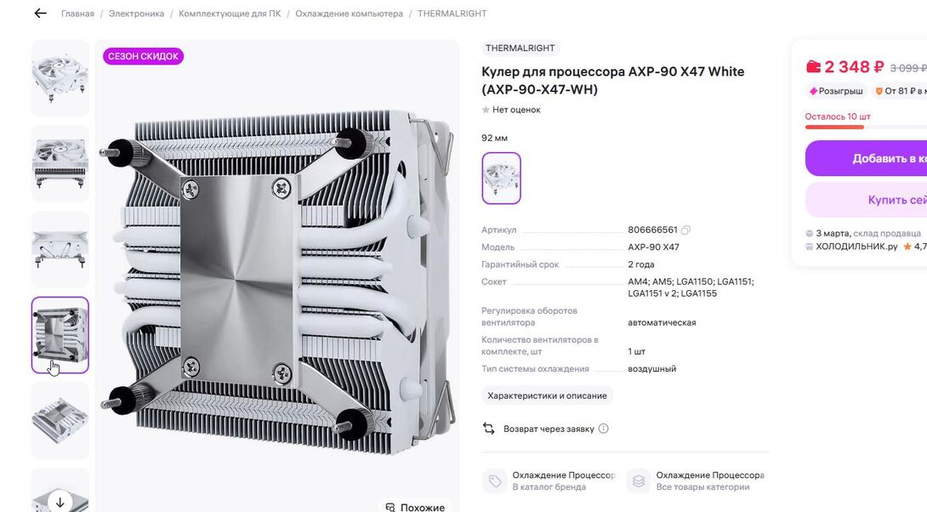
Task: Open the brand catalog tag icon
Action: pyautogui.click(x=495, y=481)
